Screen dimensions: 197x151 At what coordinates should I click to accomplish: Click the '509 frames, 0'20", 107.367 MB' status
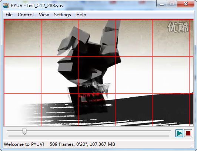tap(82, 144)
